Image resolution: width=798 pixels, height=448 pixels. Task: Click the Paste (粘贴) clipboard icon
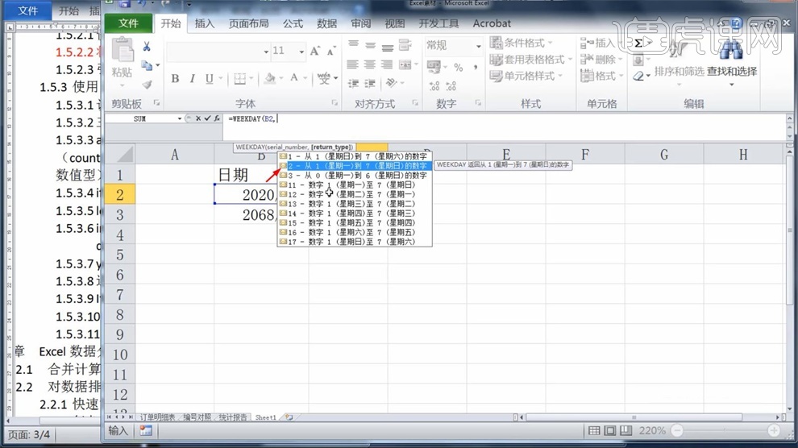coord(123,50)
